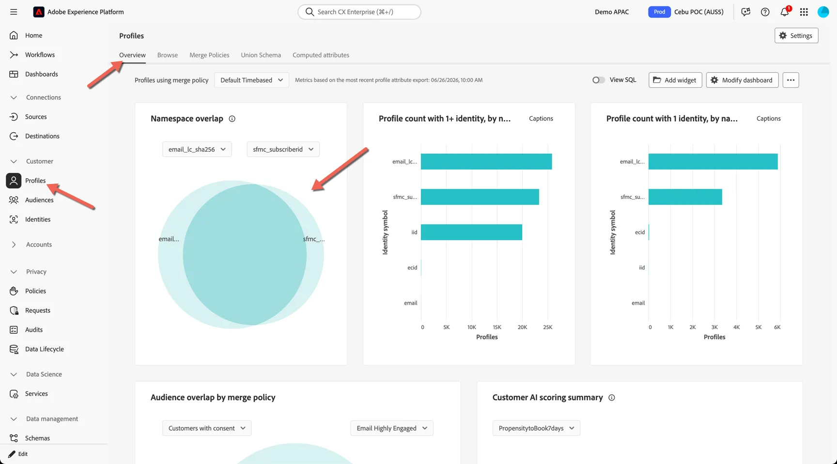Open the Default Timebased merge policy dropdown

251,80
